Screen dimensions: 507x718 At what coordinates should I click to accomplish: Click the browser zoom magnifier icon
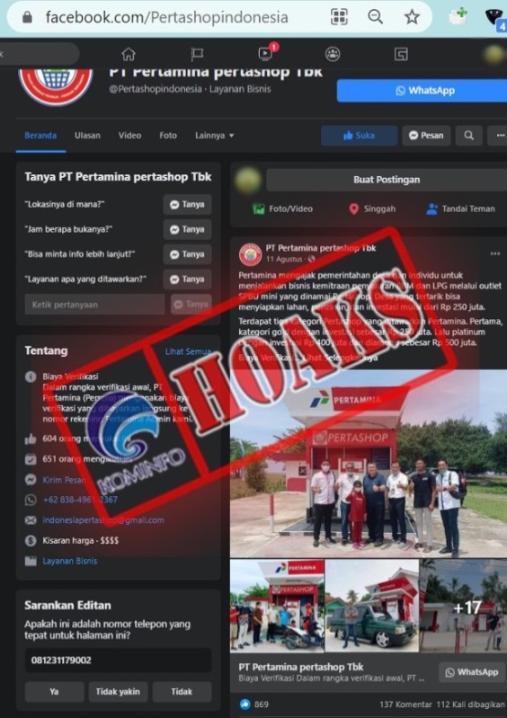pos(375,17)
